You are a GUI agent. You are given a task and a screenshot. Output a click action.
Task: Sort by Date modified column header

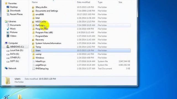point(84,2)
